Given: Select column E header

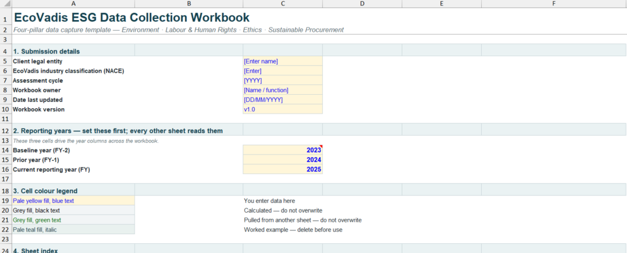Looking at the screenshot, I should pos(441,4).
